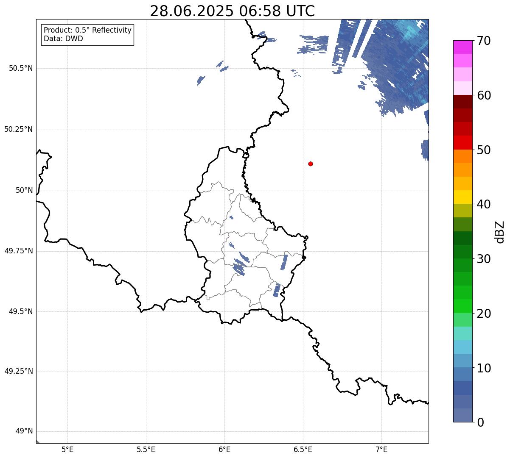Click the orange colorbar segment below 50
Screen dimensions: 510x458
click(x=463, y=156)
